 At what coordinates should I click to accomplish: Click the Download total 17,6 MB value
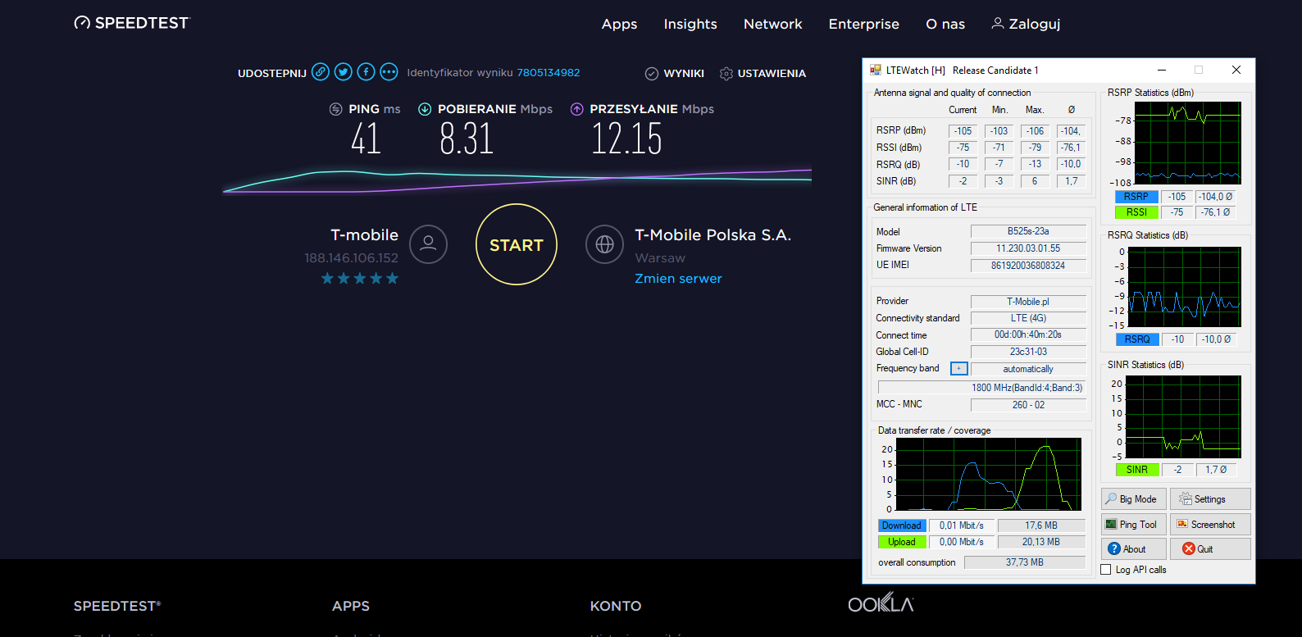pos(1041,526)
